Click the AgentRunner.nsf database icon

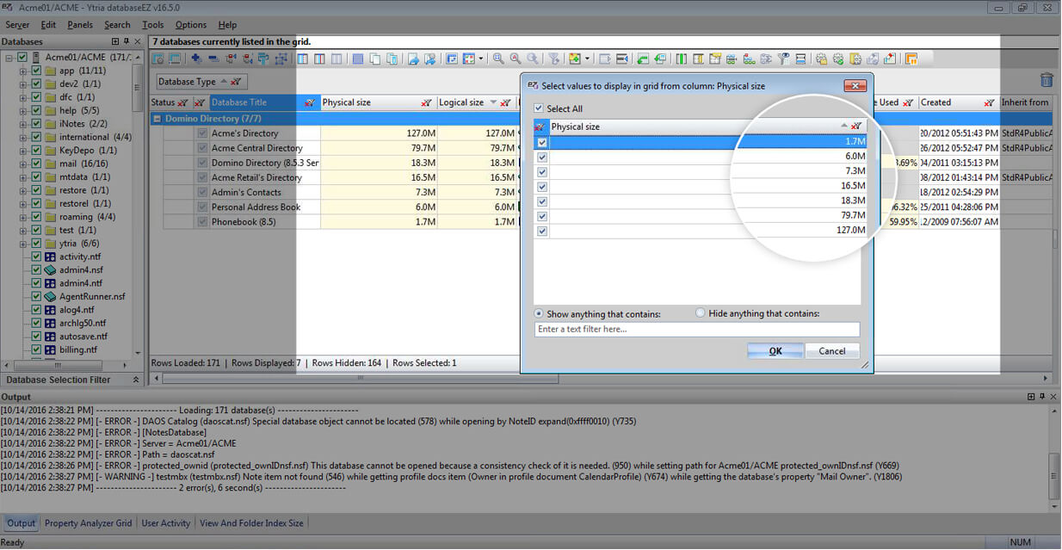(x=51, y=296)
